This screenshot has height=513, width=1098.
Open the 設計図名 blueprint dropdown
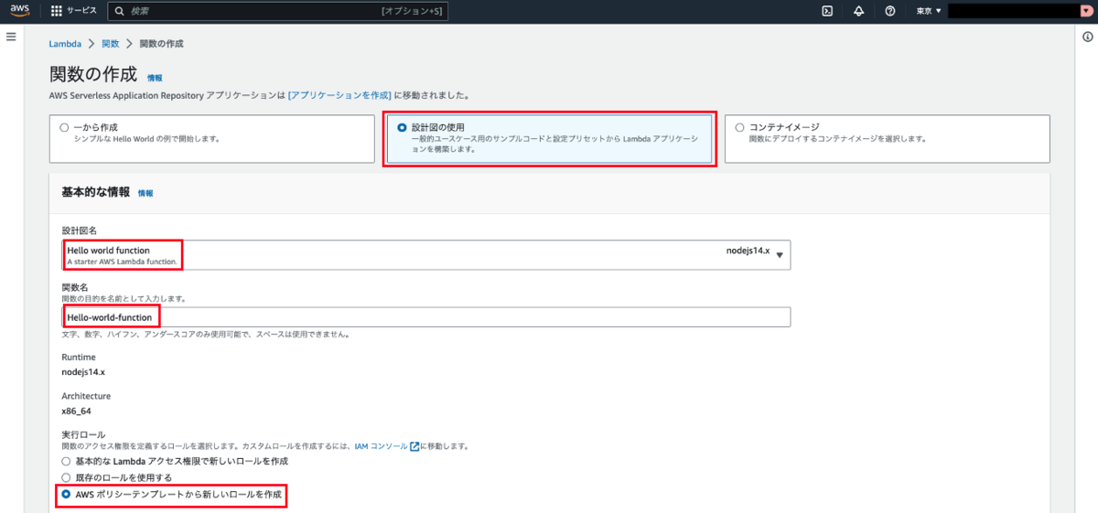425,255
